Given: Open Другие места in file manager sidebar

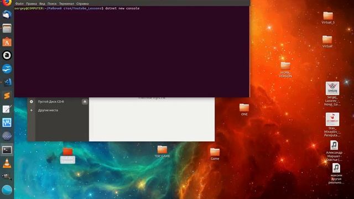Looking at the screenshot, I should point(48,111).
